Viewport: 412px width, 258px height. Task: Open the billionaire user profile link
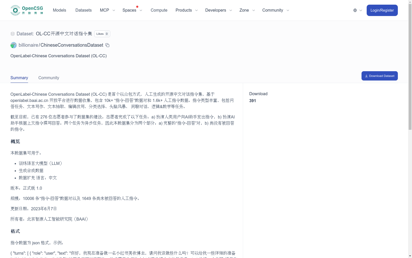click(x=28, y=45)
